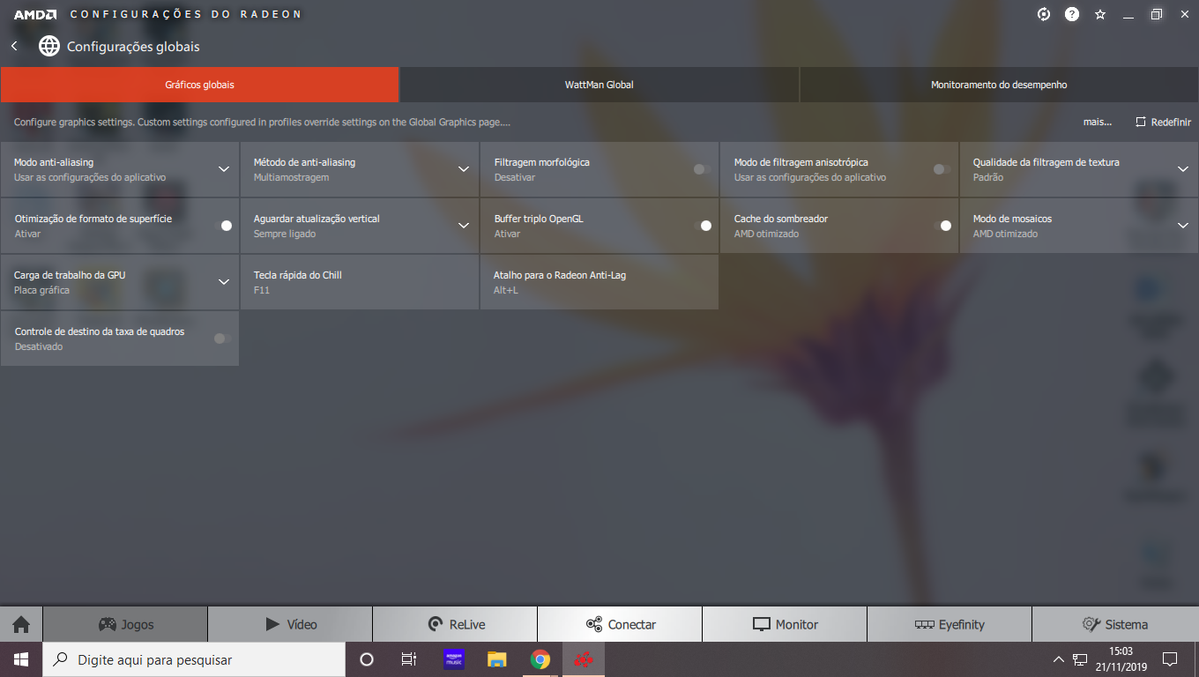This screenshot has height=677, width=1199.
Task: Enable Controle de destino da taxa de quadros
Action: click(x=222, y=338)
